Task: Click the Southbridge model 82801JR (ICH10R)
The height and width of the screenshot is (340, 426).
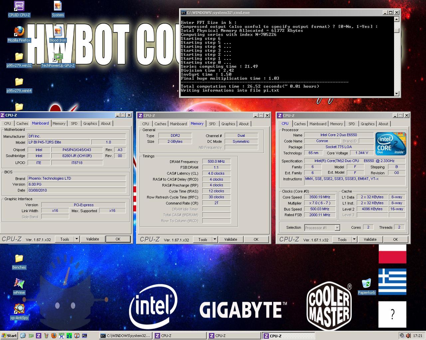Action: click(77, 156)
